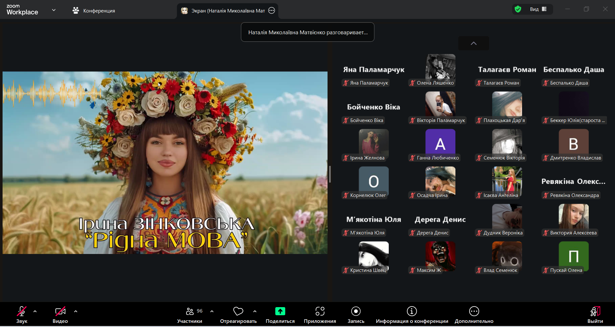615x327 pixels.
Task: Expand audio options arrow next to Звук
Action: point(35,311)
